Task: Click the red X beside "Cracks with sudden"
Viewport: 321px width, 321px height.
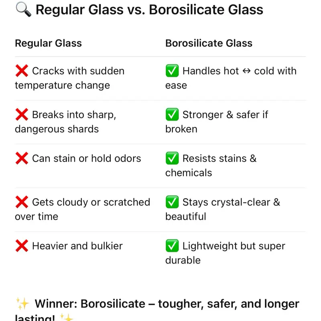Action: [22, 71]
